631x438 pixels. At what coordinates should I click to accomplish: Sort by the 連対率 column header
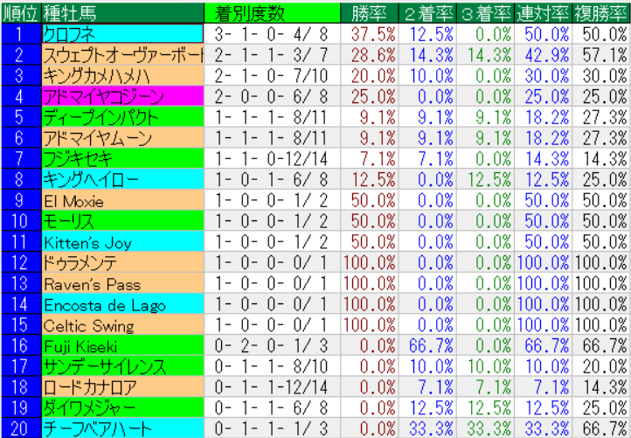coord(544,13)
